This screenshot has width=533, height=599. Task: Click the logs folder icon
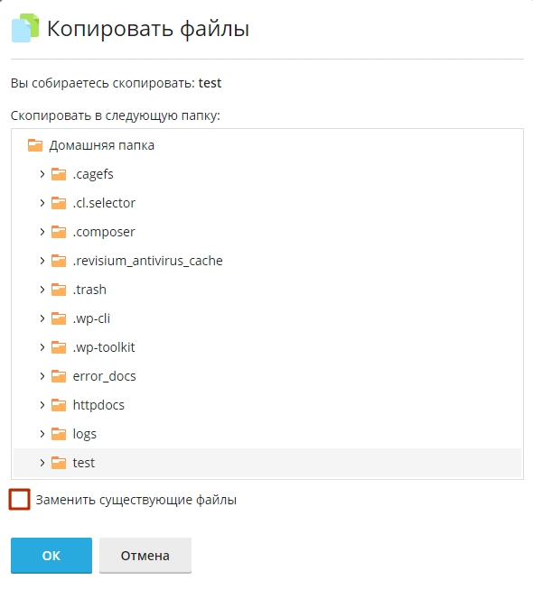coord(59,434)
